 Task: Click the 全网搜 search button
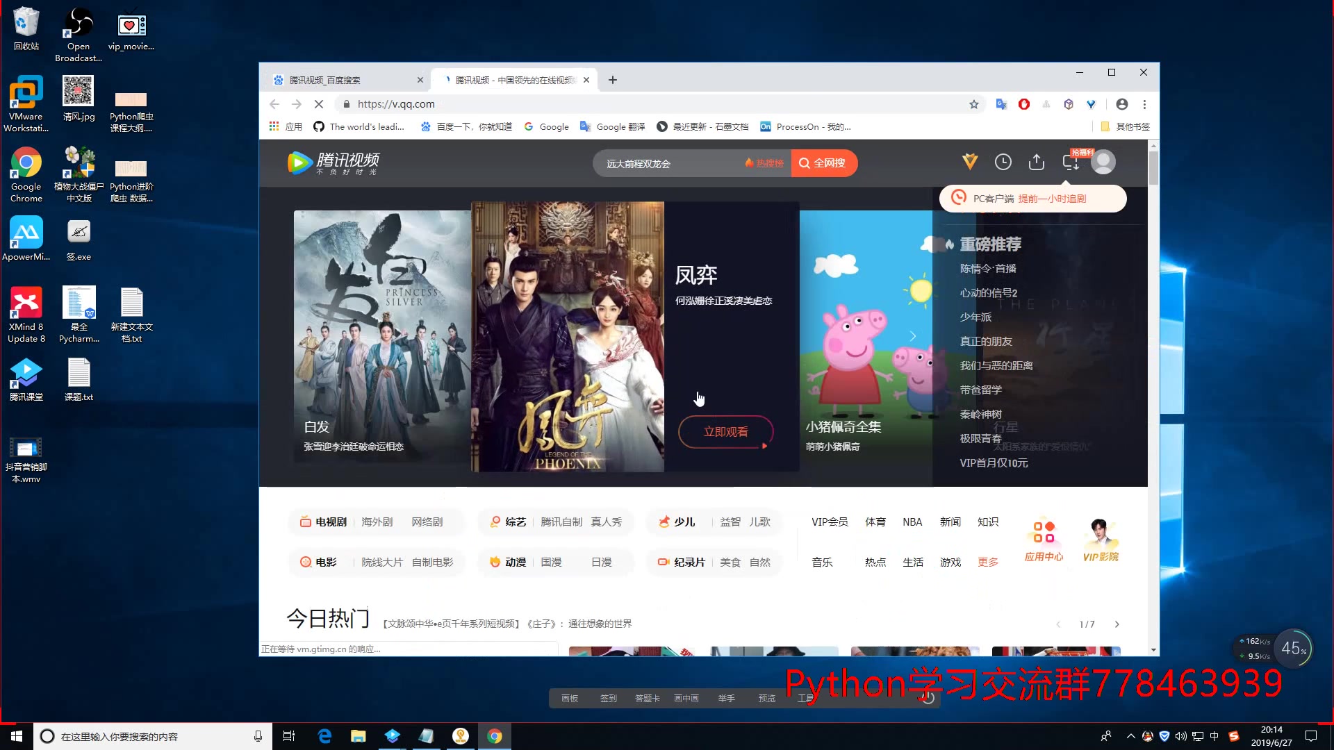point(824,163)
